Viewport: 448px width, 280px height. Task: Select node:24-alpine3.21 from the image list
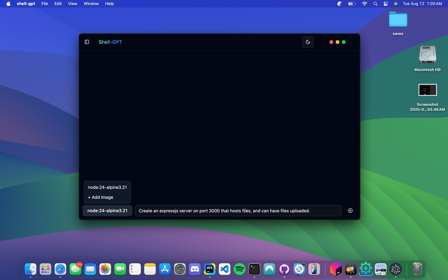point(107,187)
